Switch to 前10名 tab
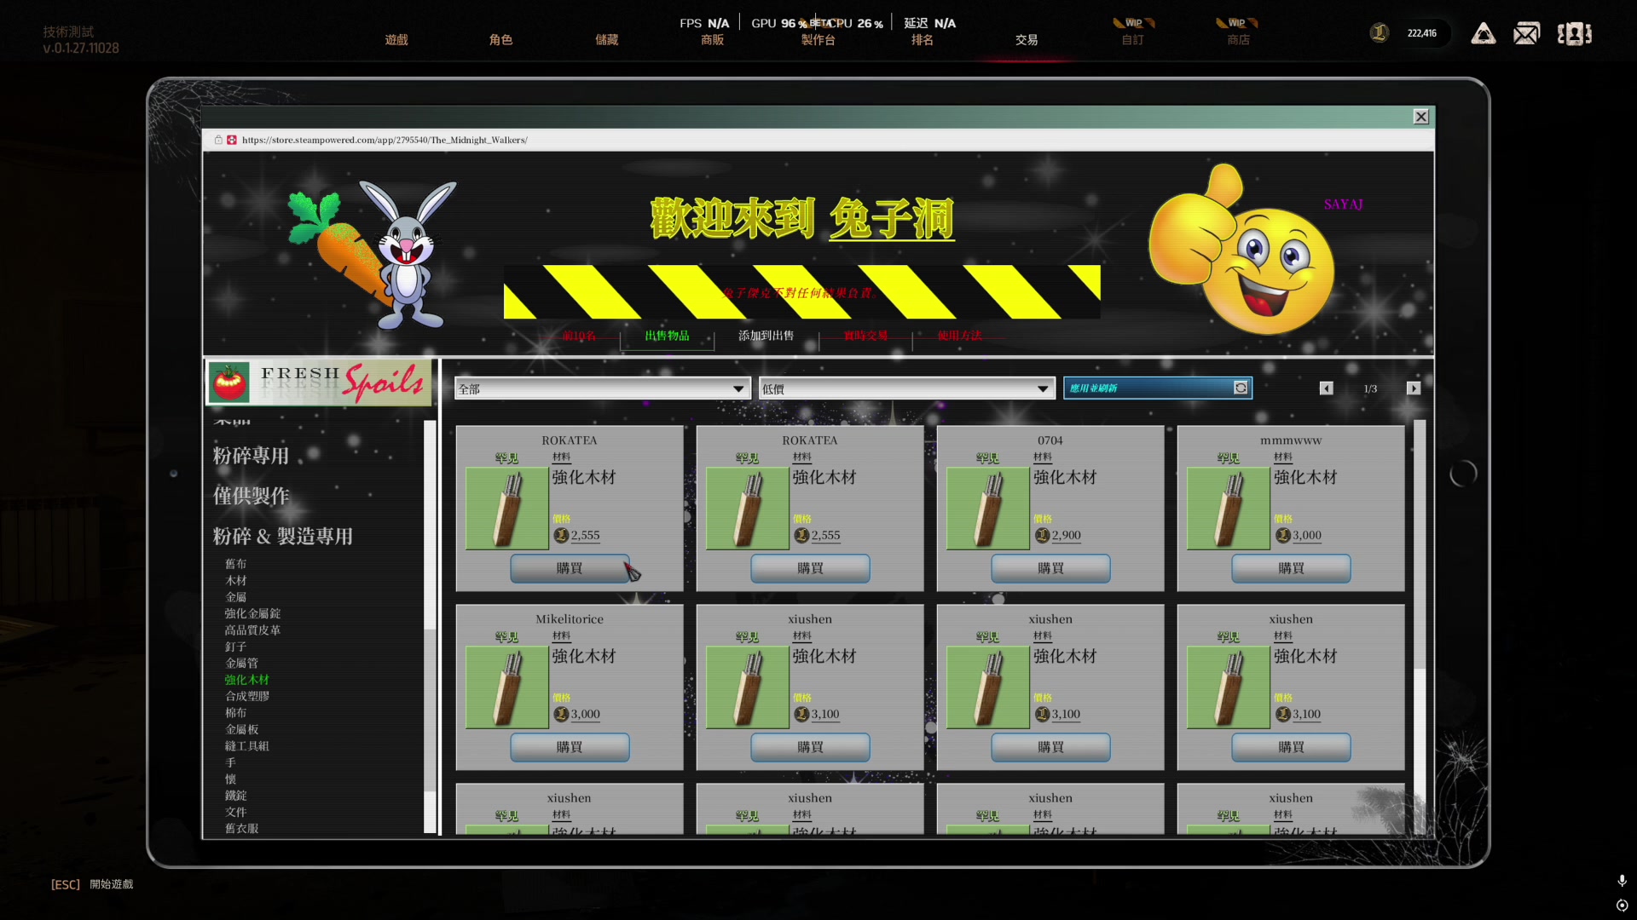 579,336
